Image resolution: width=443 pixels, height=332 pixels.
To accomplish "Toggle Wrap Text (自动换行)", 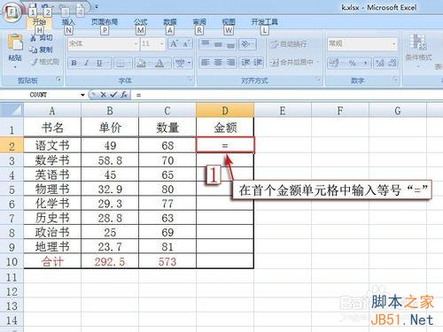I will 288,44.
